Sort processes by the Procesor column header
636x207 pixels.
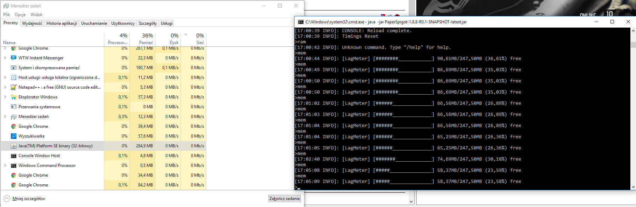(x=117, y=39)
